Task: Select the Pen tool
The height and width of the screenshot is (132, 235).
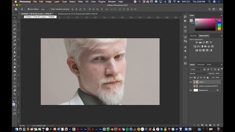Action: coord(15,75)
